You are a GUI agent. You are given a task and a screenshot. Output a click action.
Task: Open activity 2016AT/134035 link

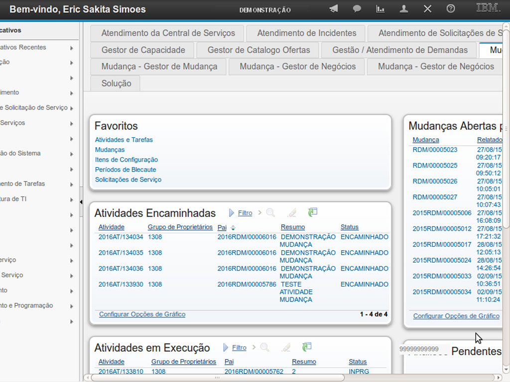121,253
